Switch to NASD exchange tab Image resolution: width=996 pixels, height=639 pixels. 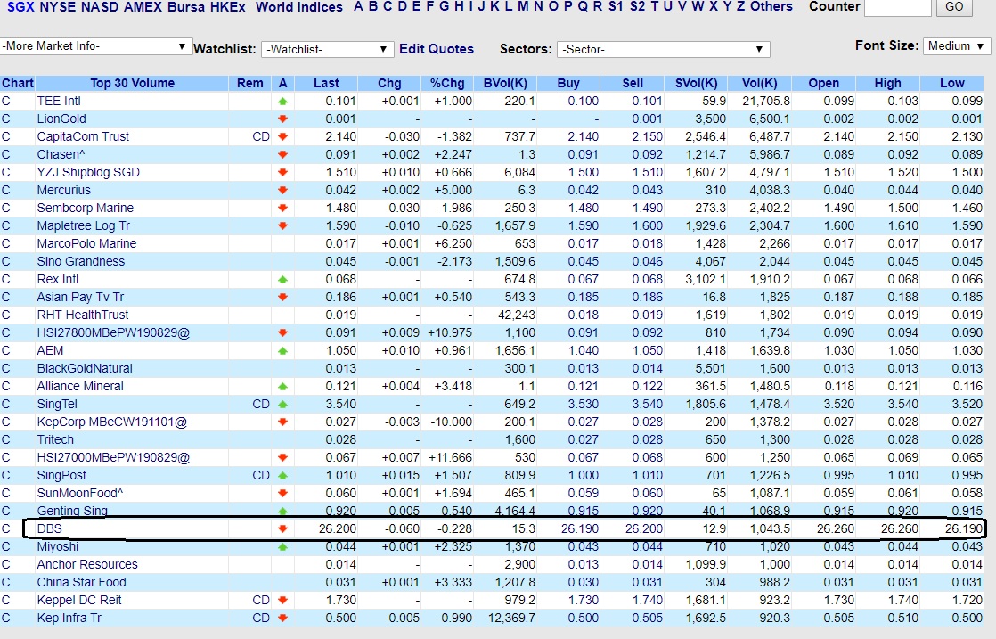click(x=100, y=7)
